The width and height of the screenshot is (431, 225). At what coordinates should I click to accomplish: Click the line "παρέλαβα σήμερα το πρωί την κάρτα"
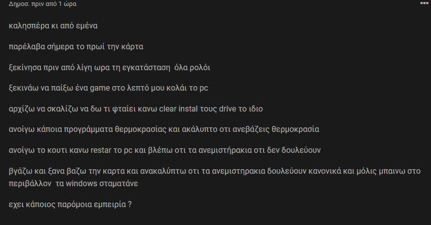76,47
